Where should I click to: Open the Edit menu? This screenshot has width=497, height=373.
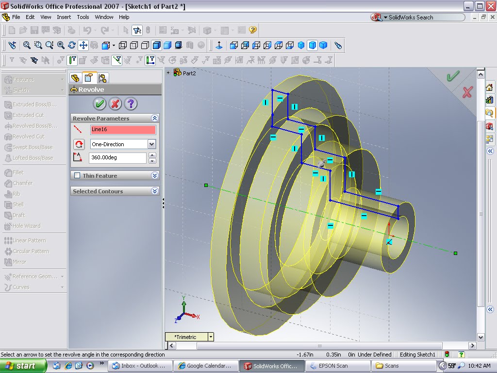point(30,17)
